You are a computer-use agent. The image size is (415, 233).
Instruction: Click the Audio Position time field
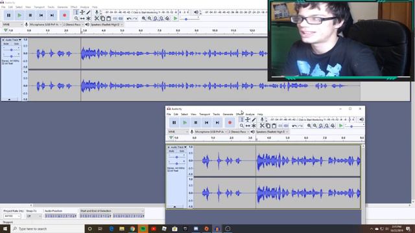pos(60,216)
